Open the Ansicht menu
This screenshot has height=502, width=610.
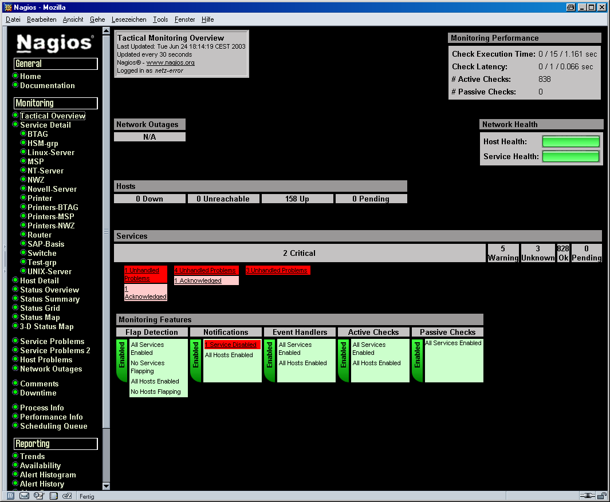[73, 19]
